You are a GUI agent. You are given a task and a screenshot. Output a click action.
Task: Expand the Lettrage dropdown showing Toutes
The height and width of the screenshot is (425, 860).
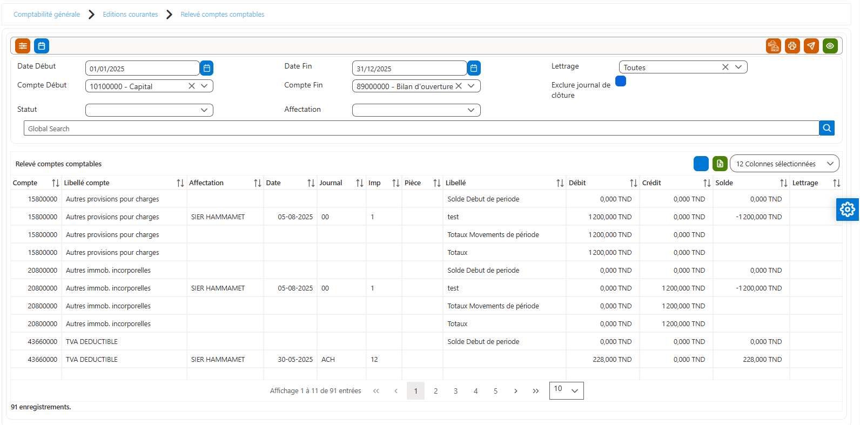pos(683,67)
